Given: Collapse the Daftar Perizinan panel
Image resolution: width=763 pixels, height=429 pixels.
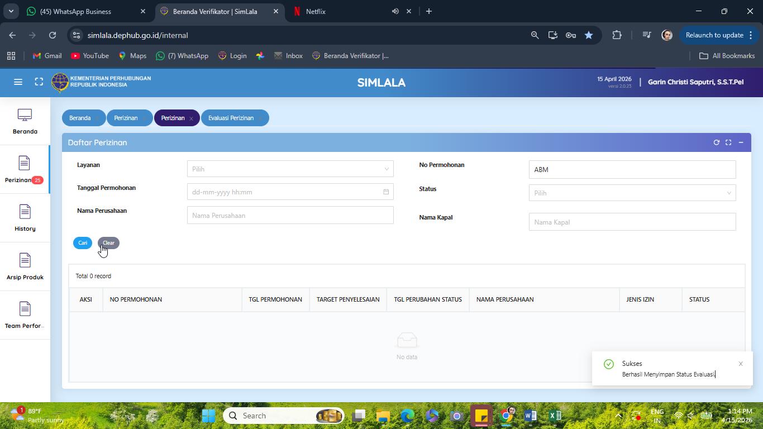Looking at the screenshot, I should pos(741,142).
